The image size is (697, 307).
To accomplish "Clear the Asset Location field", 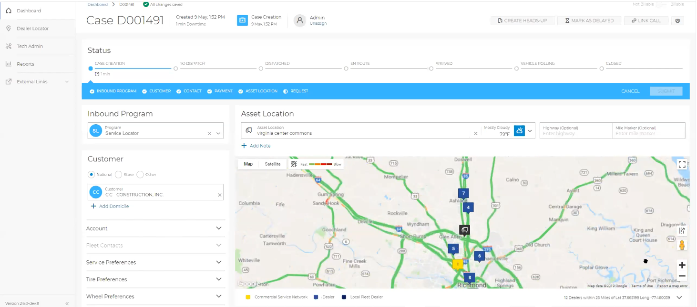I will click(x=475, y=134).
